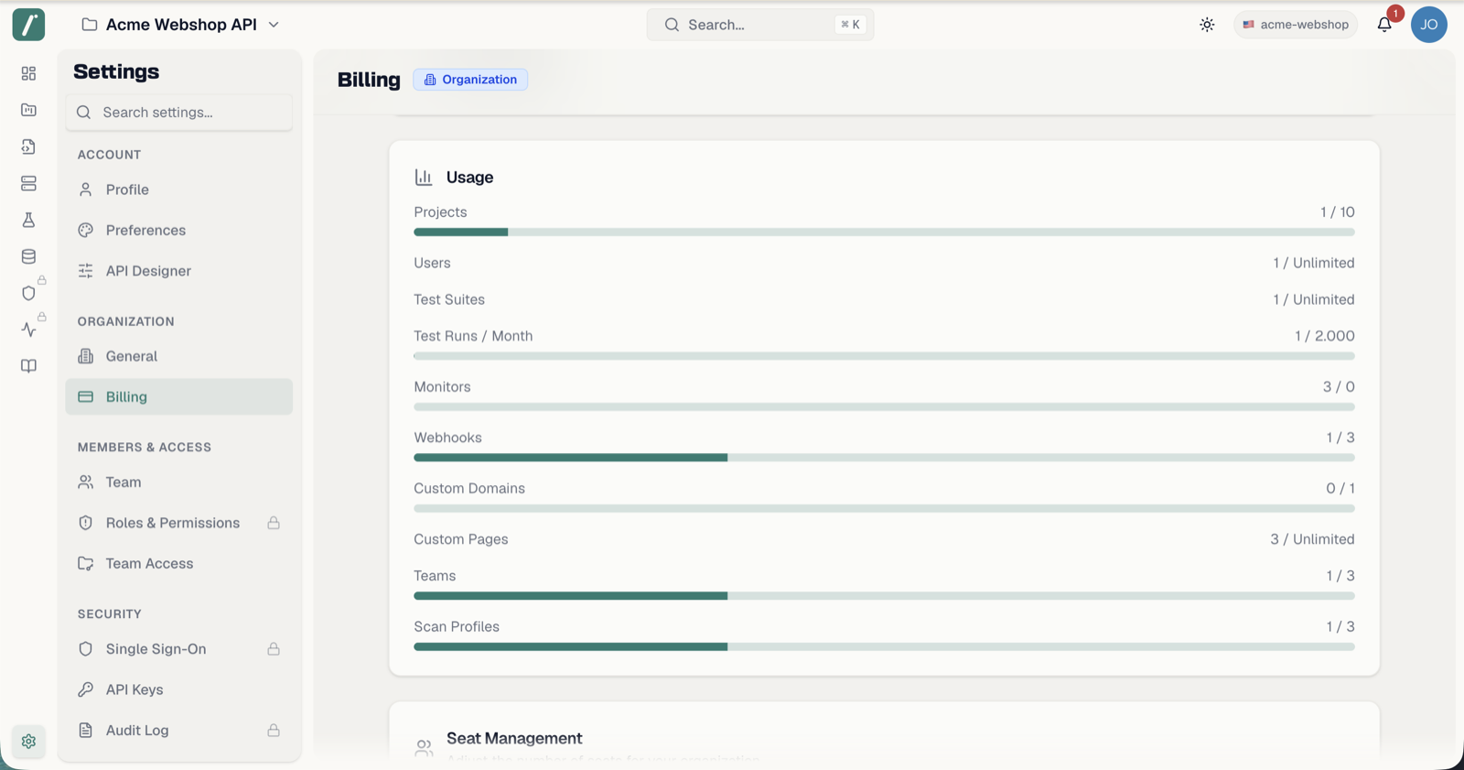This screenshot has height=770, width=1464.
Task: Click the Custom Domains '0 / 1' value
Action: tap(1340, 488)
